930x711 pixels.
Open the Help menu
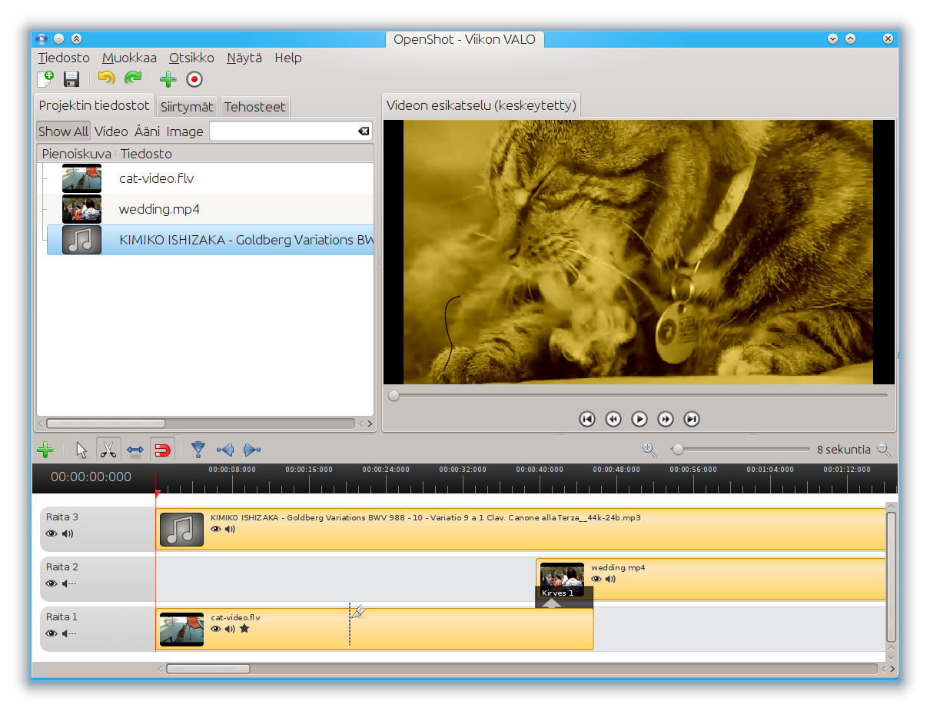tap(288, 58)
